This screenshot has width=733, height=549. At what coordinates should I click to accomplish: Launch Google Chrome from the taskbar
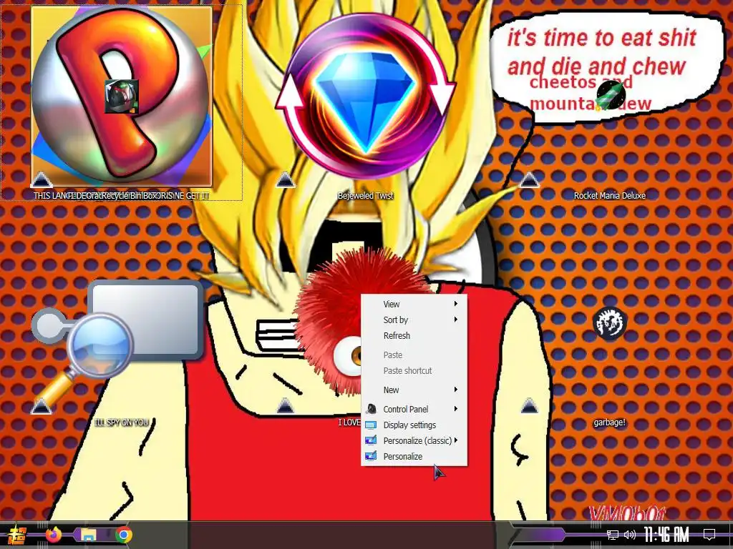[x=123, y=535]
